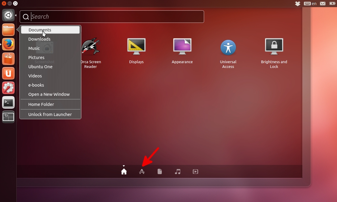337x202 pixels.
Task: Select the Home lens icon
Action: 124,171
